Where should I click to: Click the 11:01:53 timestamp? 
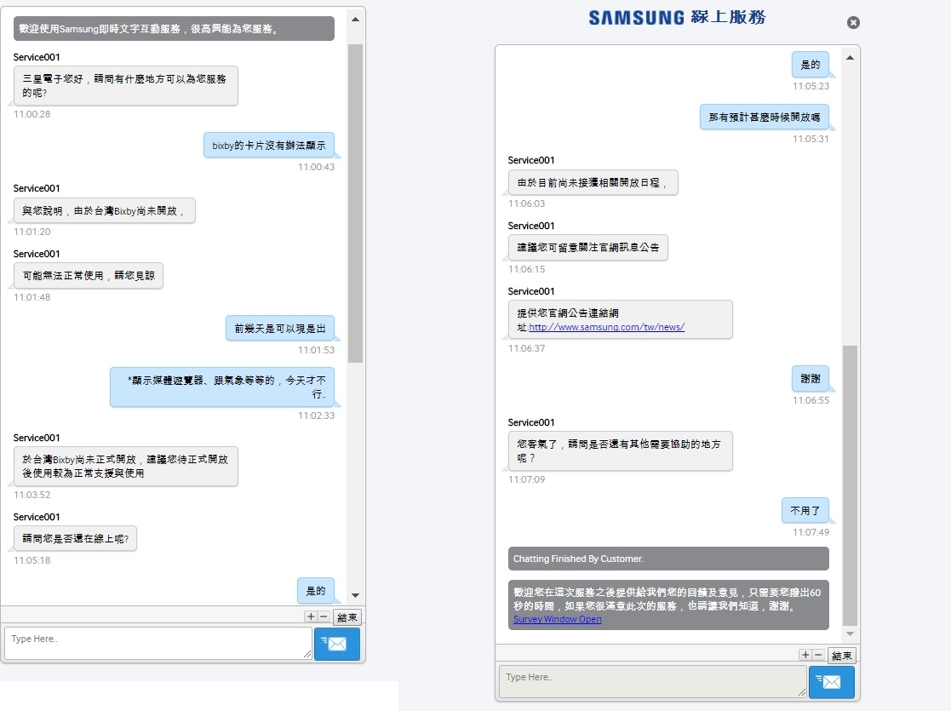coord(316,350)
